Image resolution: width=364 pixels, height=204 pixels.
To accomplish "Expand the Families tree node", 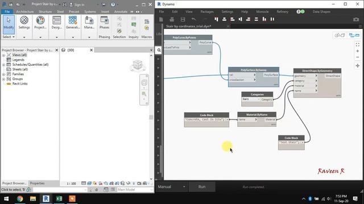I will point(4,74).
